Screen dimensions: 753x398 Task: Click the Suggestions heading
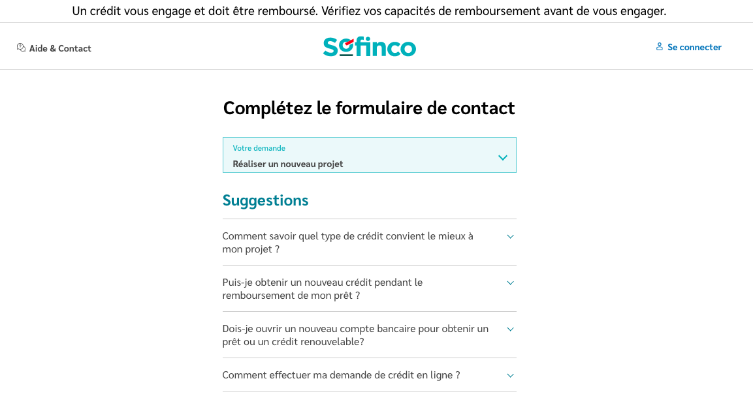[265, 200]
